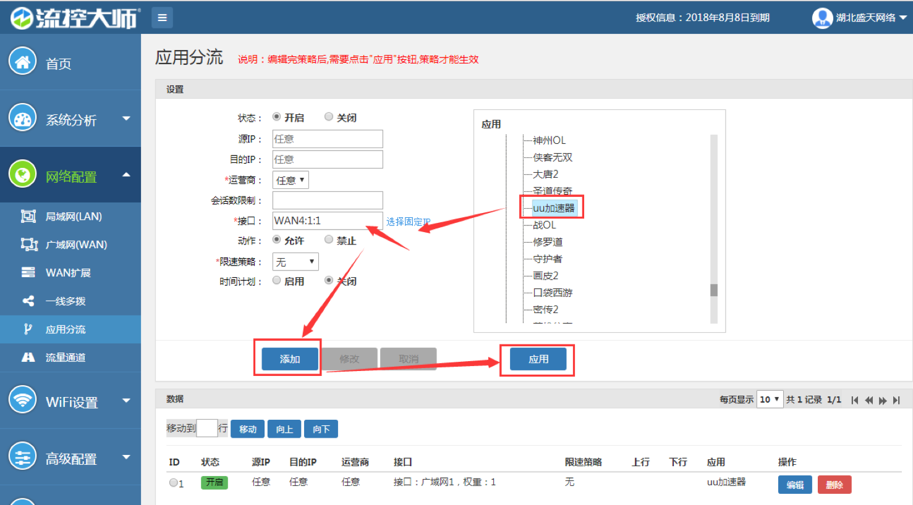Screen dimensions: 913x505
Task: Click the user avatar icon
Action: pos(822,18)
